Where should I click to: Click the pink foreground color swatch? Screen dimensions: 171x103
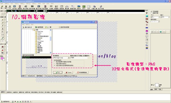tap(2, 58)
